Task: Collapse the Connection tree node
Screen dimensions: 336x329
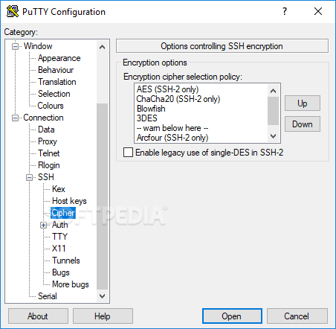Action: tap(16, 118)
